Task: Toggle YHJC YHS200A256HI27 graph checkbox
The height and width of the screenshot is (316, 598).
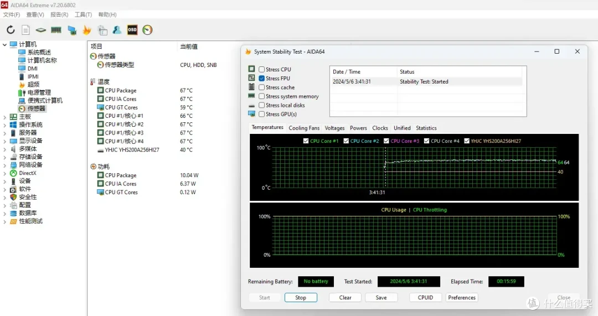Action: 466,141
